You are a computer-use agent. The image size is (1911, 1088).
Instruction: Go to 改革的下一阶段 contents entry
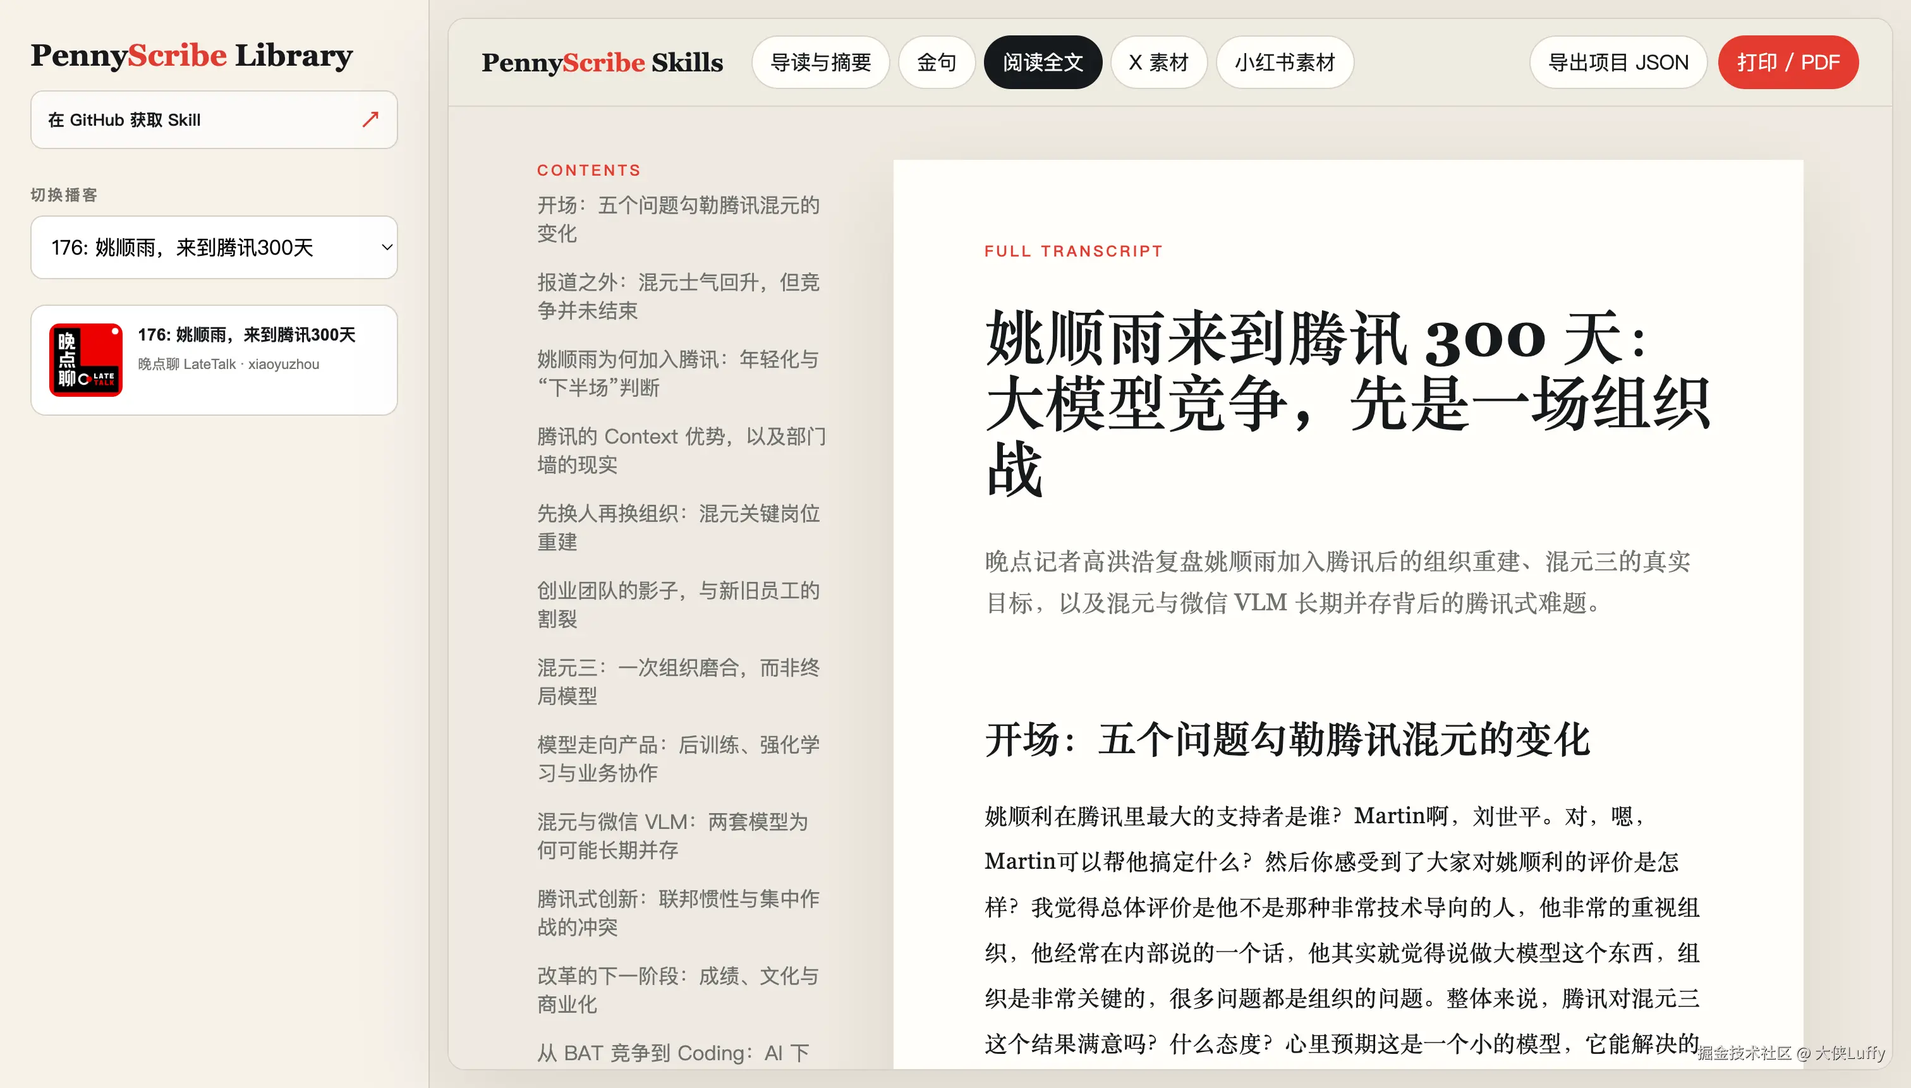[679, 989]
